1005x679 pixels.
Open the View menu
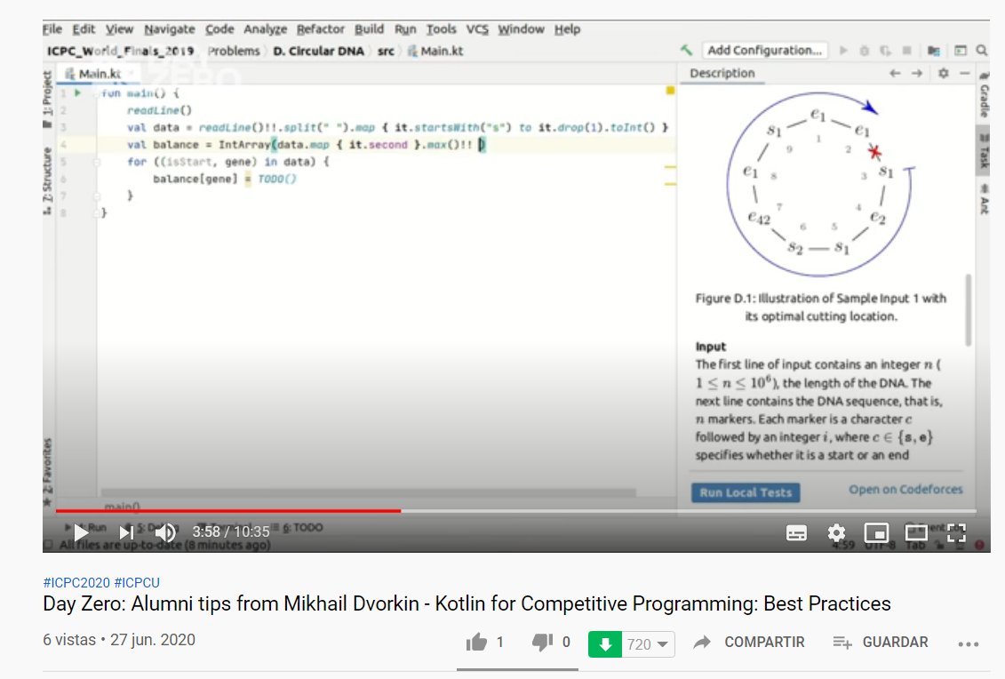[x=119, y=28]
